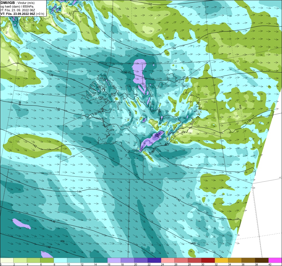
Task: Click the pale yellow 0–2 m/s legend swatch
Action: (x=7, y=260)
